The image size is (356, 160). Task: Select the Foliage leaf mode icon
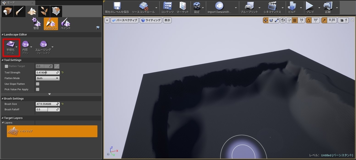(x=44, y=11)
